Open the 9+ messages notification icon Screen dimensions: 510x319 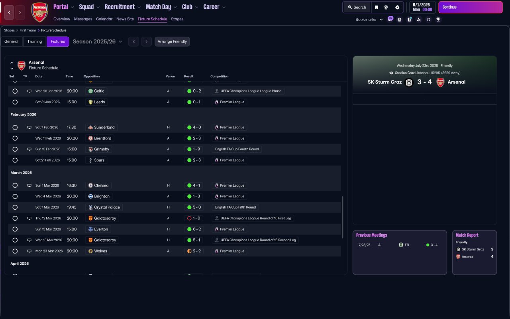(390, 19)
